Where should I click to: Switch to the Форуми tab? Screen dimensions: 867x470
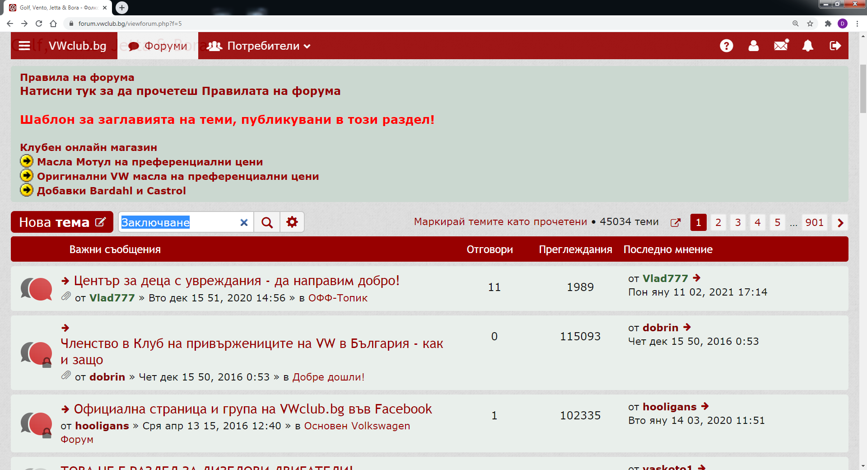pos(158,46)
